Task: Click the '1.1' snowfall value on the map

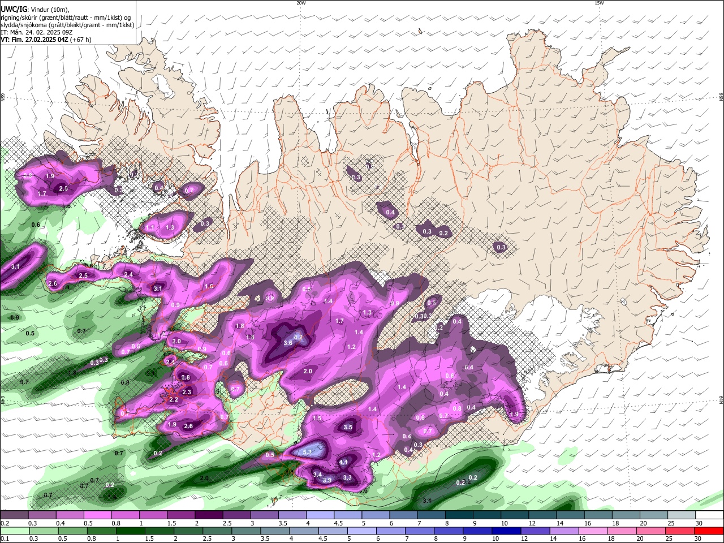Action: (150, 227)
